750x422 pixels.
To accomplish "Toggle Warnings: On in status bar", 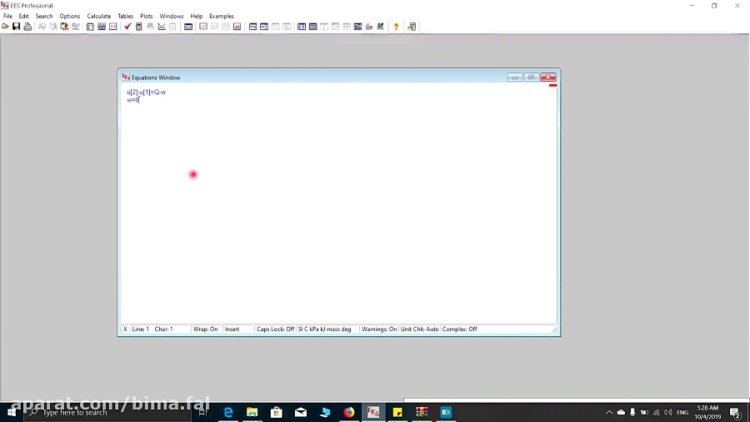I will click(379, 329).
